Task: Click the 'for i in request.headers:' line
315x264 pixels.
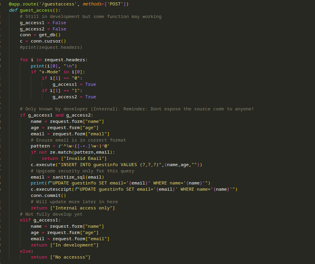Action: [x=54, y=60]
